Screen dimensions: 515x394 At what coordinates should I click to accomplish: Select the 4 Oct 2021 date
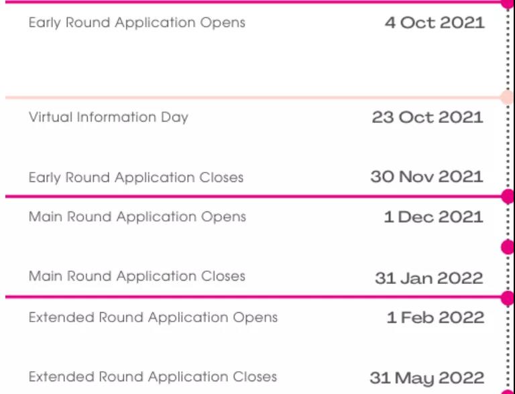click(x=435, y=23)
